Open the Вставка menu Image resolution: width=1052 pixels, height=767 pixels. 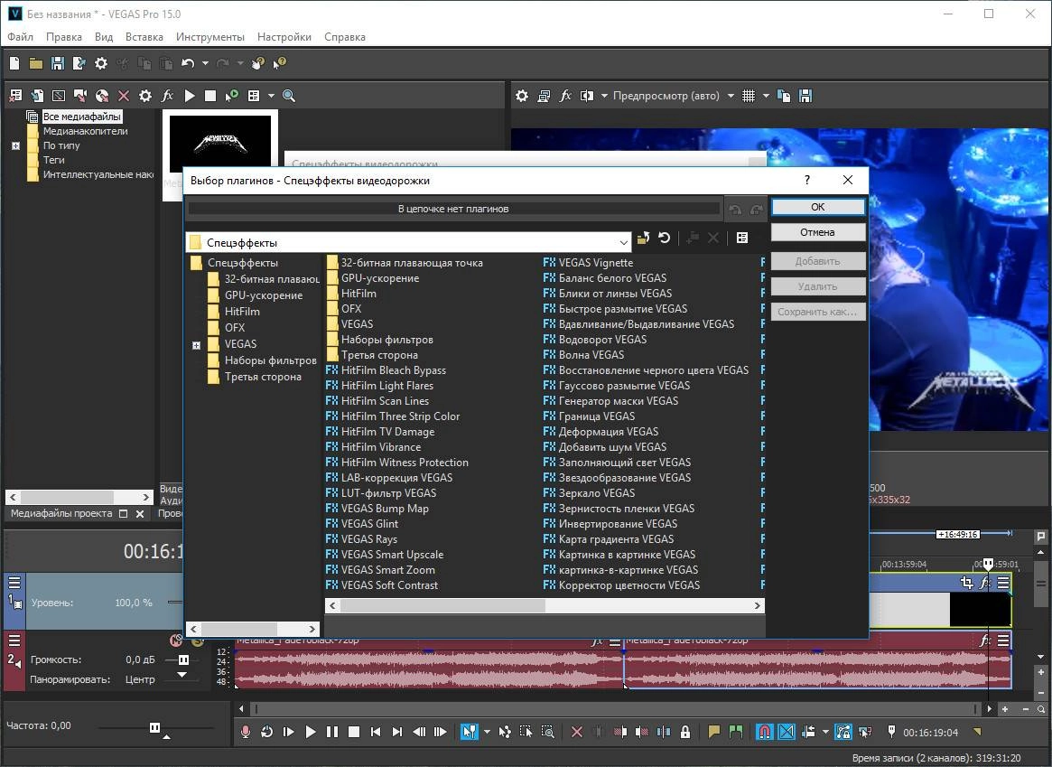tap(144, 37)
